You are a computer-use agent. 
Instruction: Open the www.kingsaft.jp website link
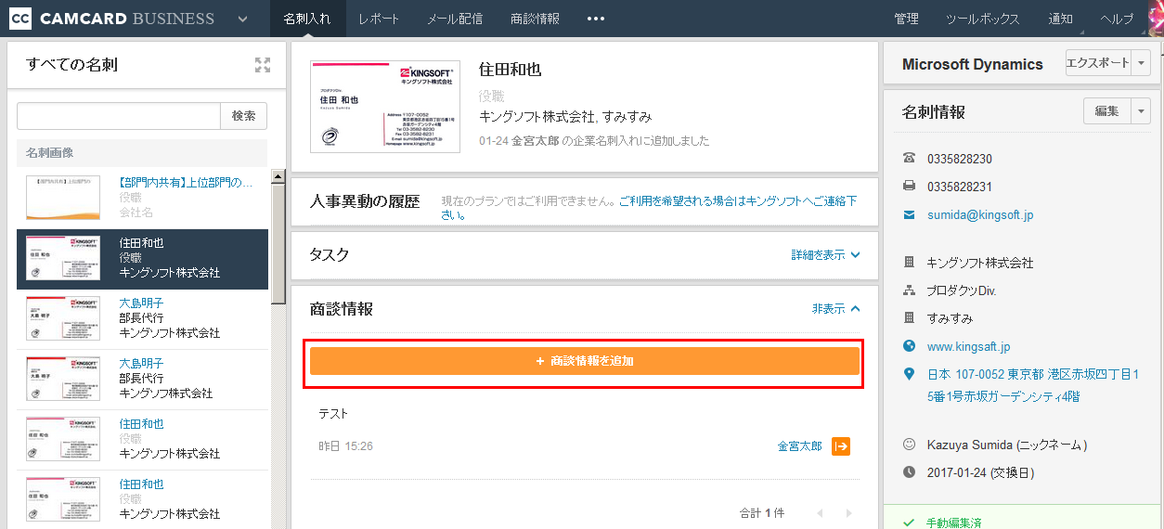(968, 346)
